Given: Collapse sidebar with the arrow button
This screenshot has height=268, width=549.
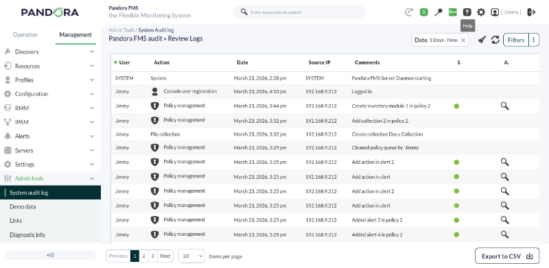Looking at the screenshot, I should [x=50, y=255].
